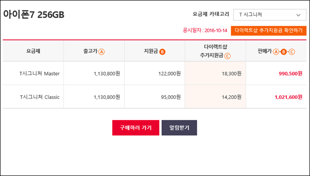Click the circled A icon next to 출고가
Image resolution: width=310 pixels, height=176 pixels.
(x=101, y=52)
